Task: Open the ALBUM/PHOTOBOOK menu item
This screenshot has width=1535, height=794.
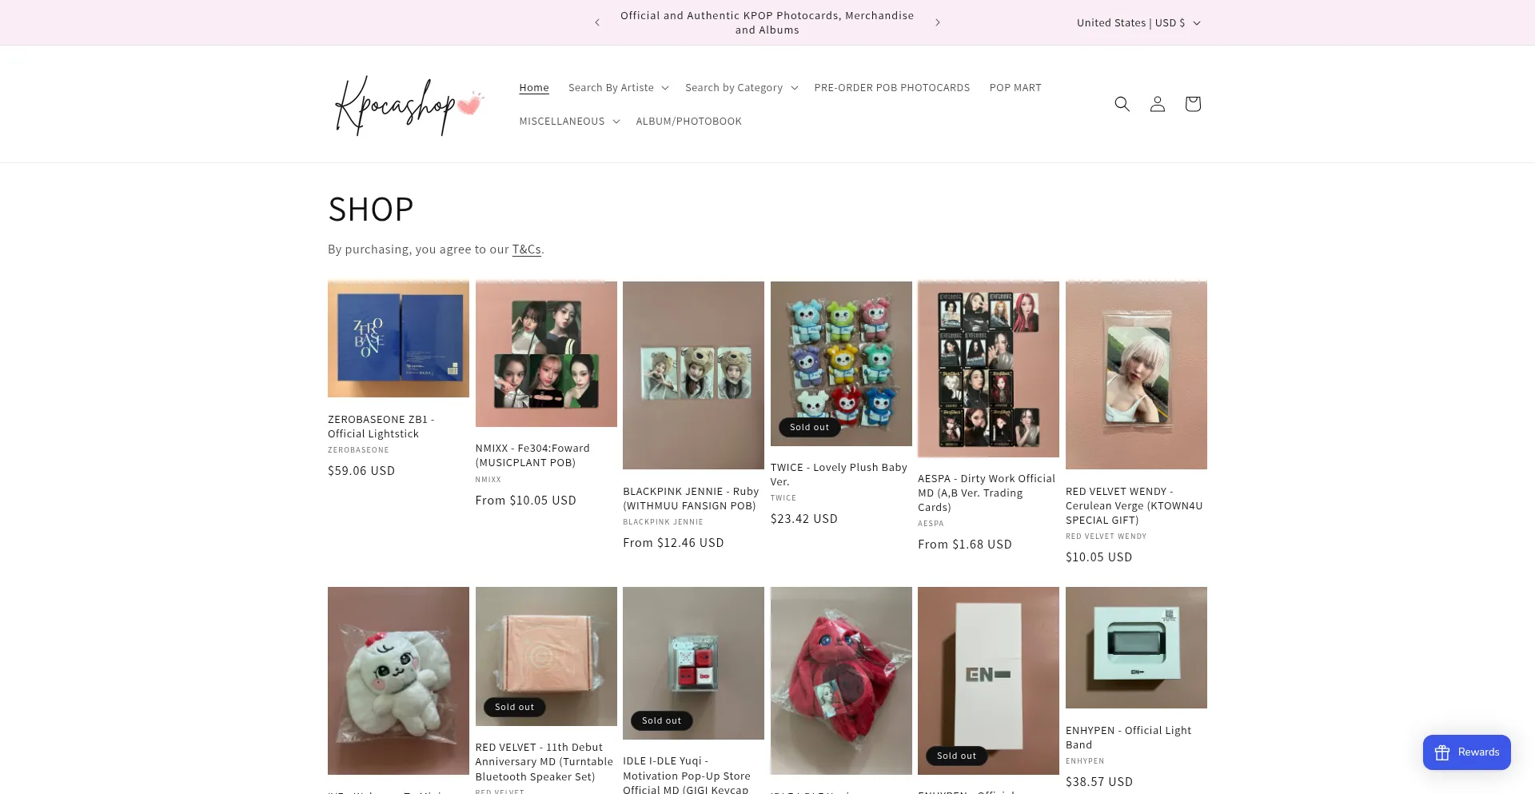Action: click(x=688, y=122)
